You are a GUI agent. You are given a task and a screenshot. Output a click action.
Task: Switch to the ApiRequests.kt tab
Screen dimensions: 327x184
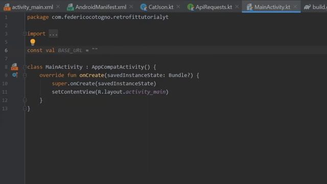tap(214, 7)
